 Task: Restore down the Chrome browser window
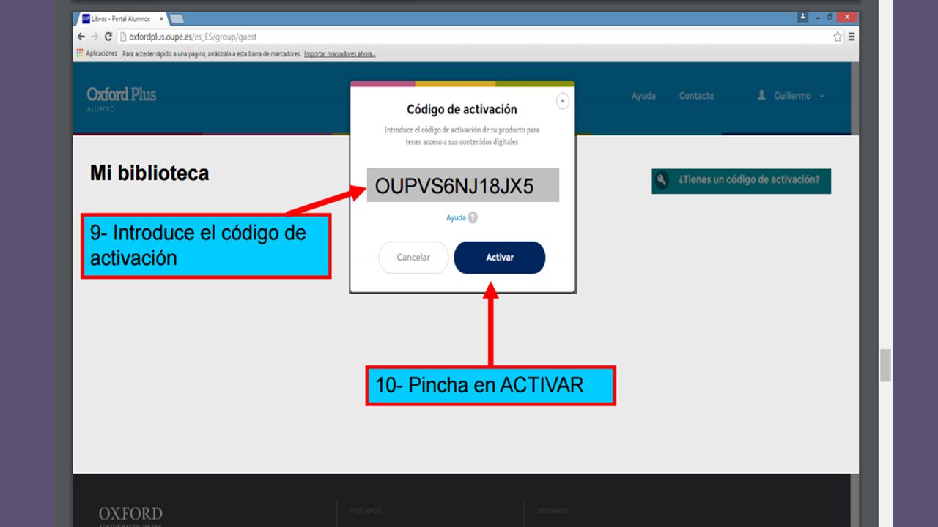coord(830,16)
